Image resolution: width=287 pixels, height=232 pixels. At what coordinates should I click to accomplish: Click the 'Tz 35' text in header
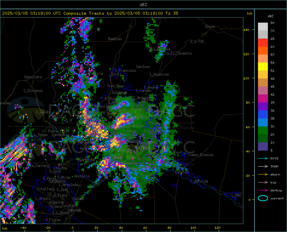[172, 13]
